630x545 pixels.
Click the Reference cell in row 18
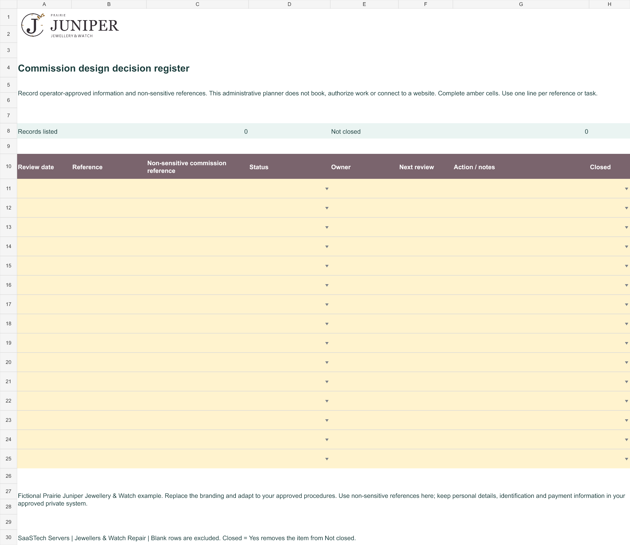click(109, 324)
